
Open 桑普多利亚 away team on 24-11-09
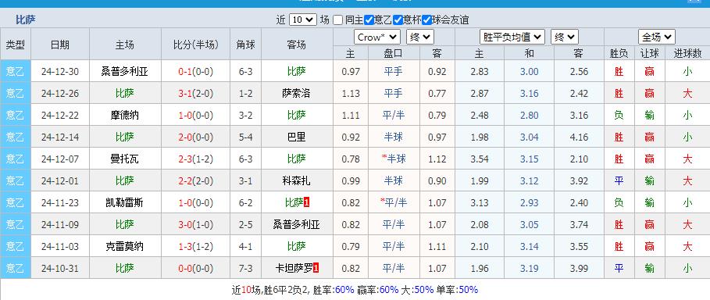click(297, 224)
